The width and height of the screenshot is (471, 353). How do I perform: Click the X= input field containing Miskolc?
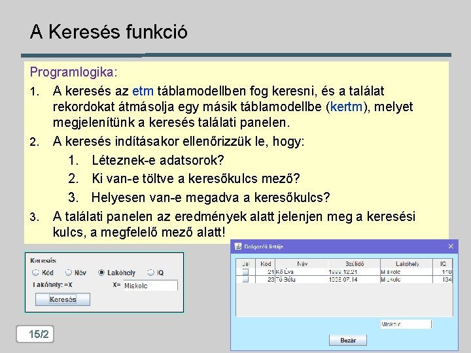coord(150,286)
